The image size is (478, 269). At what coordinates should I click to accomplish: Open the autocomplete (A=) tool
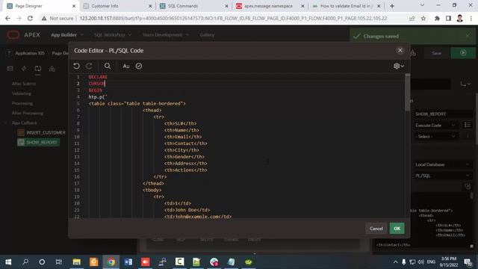tap(126, 66)
